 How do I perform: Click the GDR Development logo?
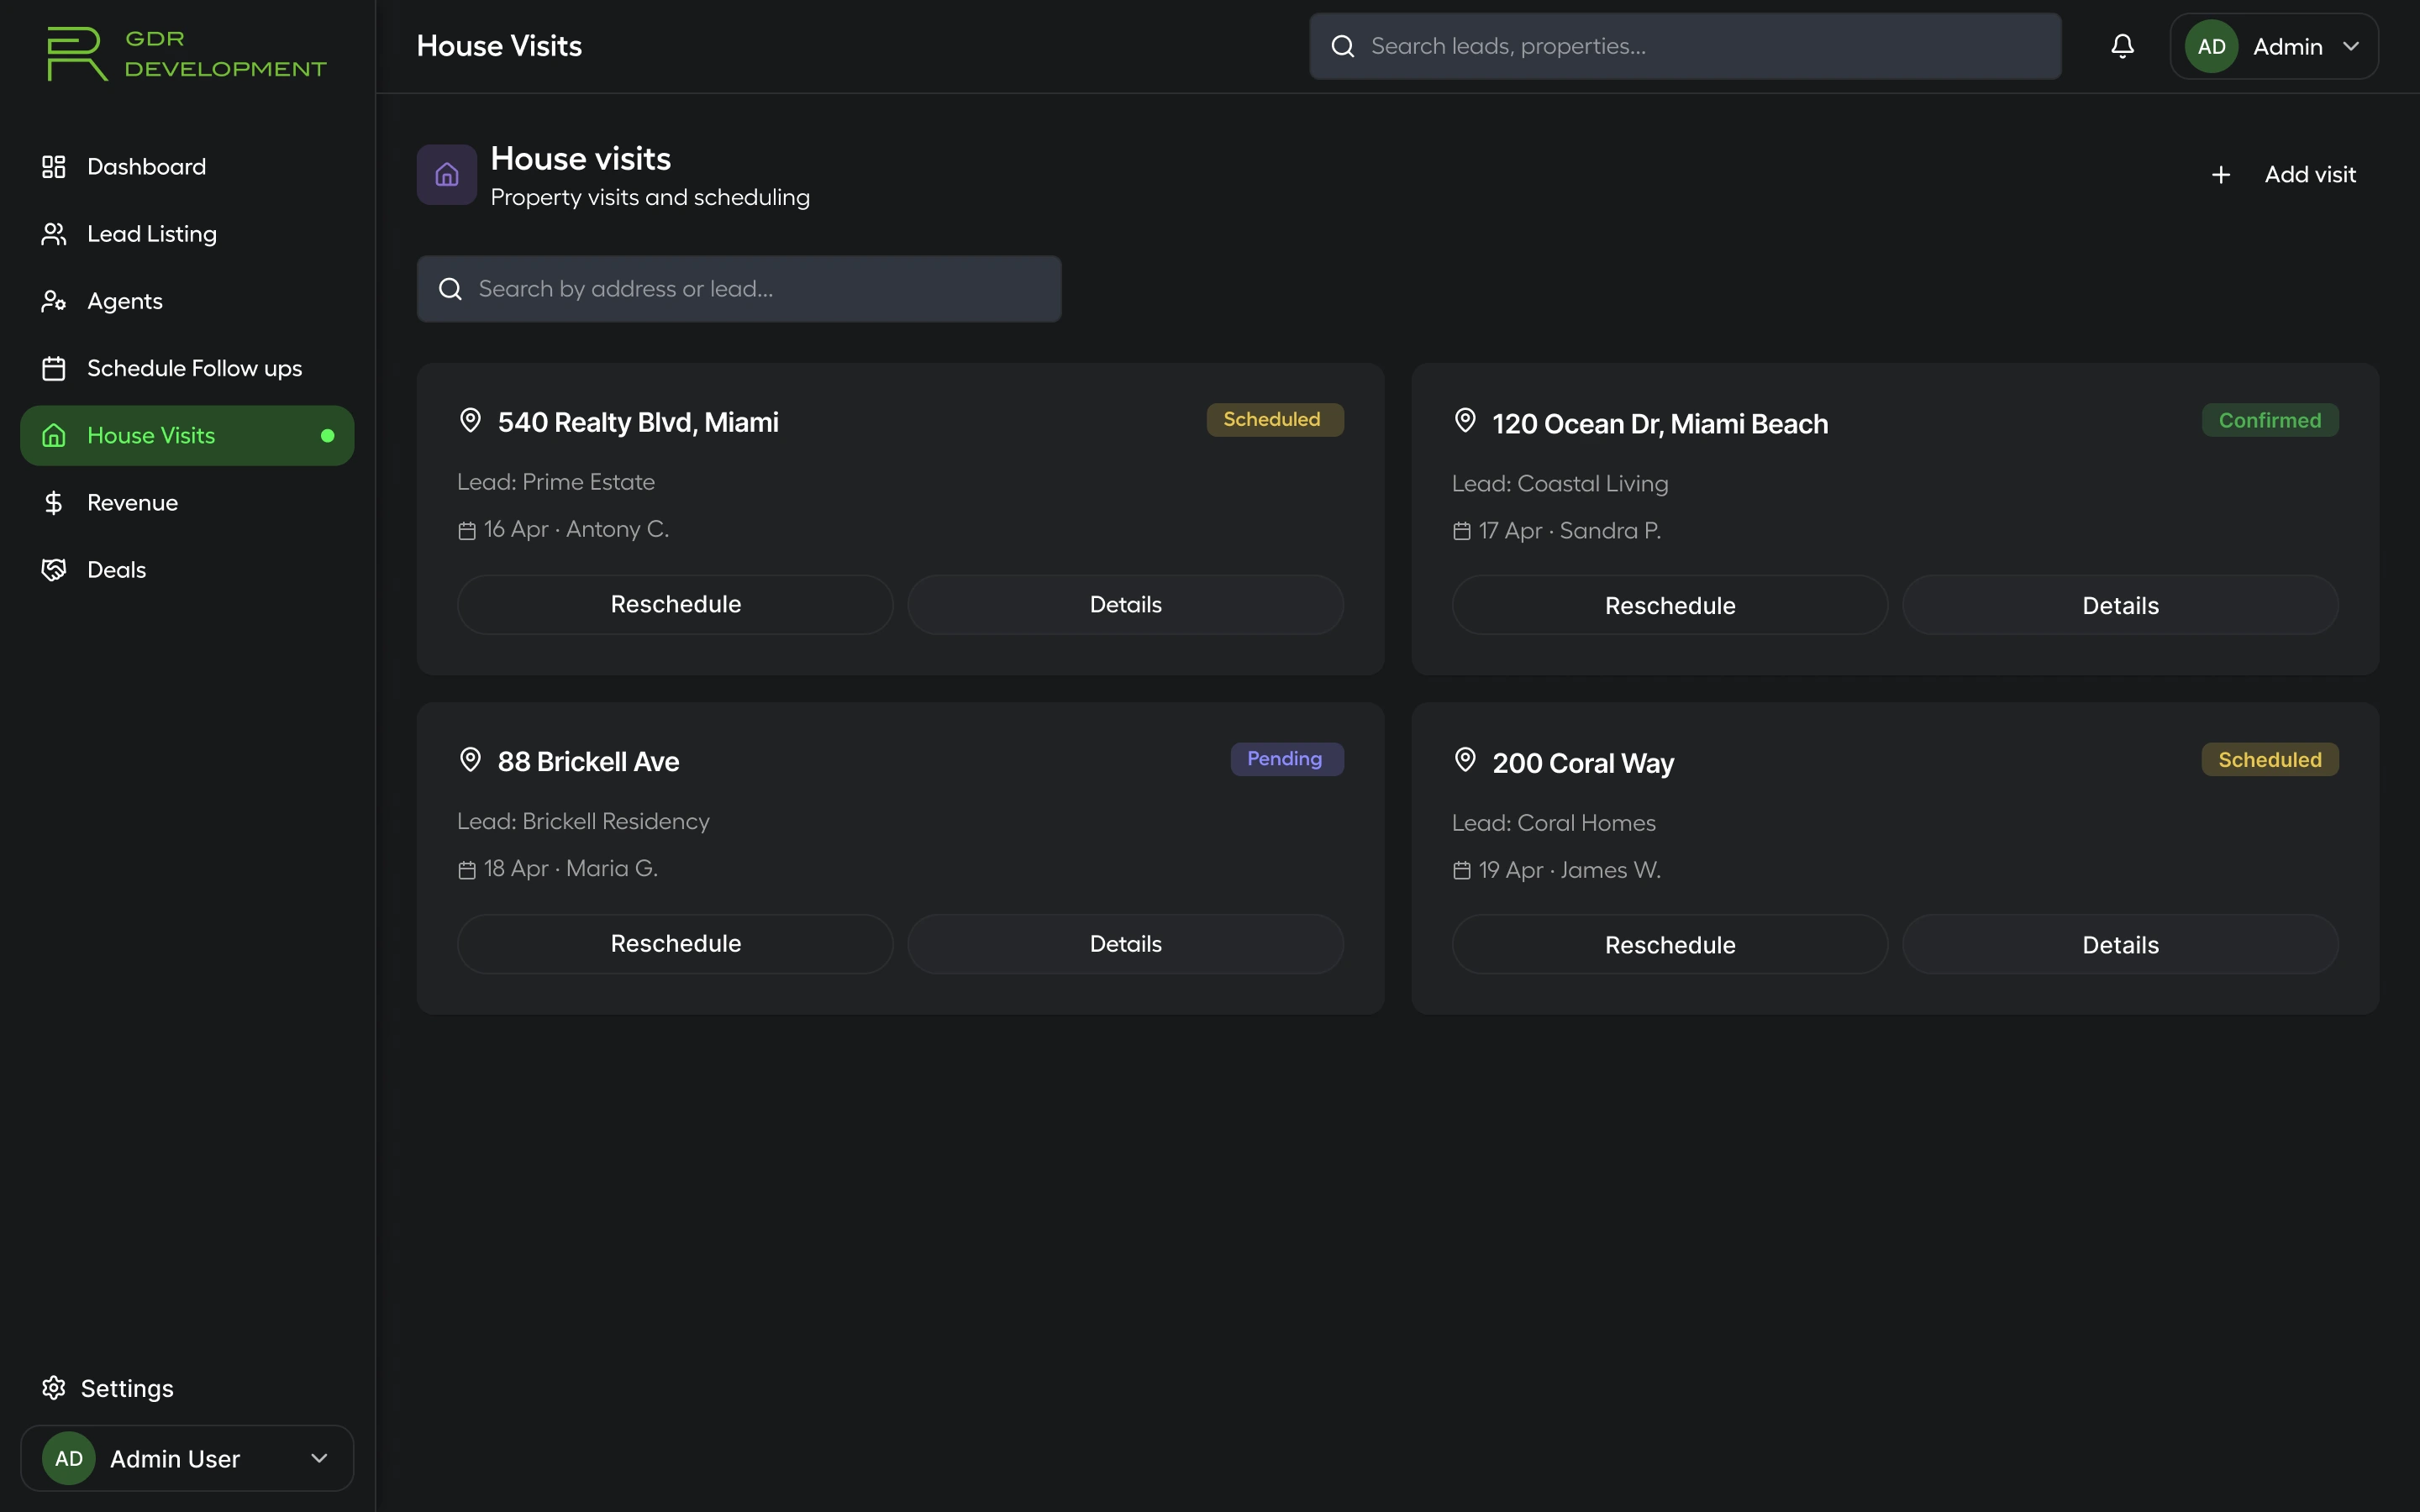[186, 54]
